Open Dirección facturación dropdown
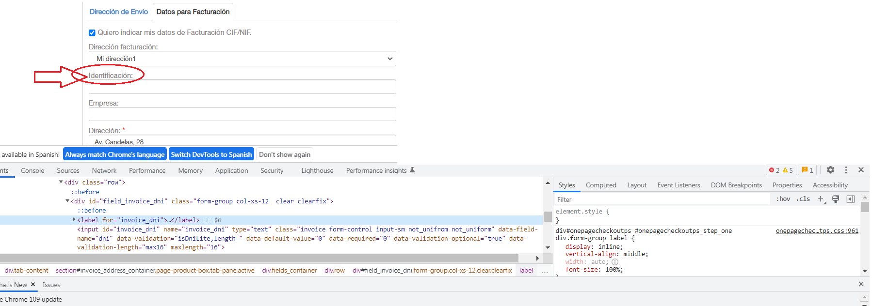Screen dimensions: 872x306 242,59
